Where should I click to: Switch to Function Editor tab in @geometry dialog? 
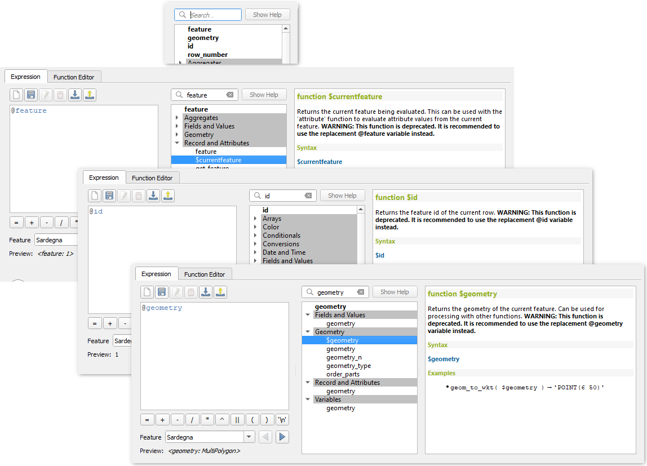click(x=204, y=274)
